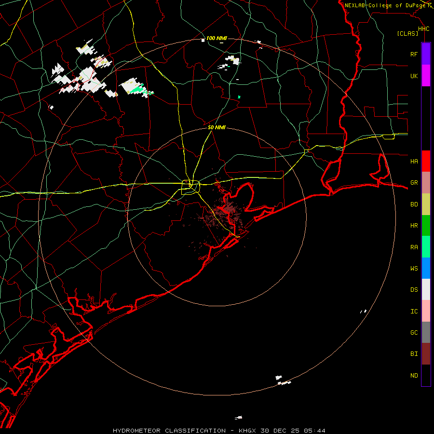Select the 'HA' legend label

tap(414, 162)
